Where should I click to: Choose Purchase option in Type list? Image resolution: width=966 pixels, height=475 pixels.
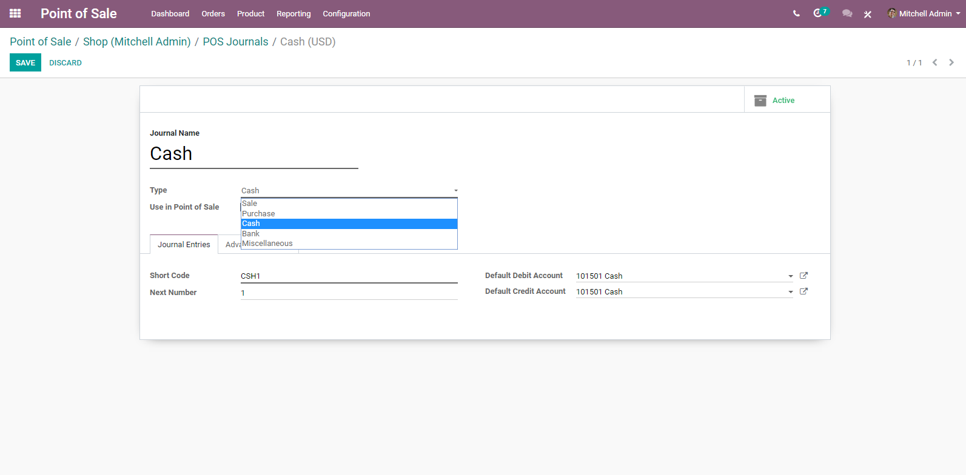click(x=349, y=214)
